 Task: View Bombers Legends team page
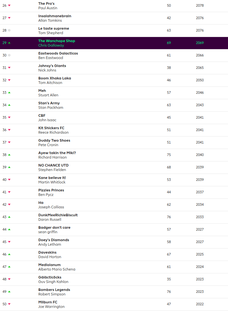[54, 290]
